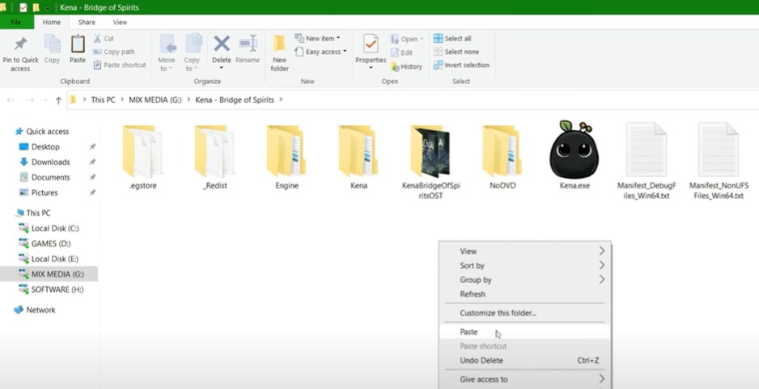Screen dimensions: 759x389
Task: Open recent locations dropdown arrow
Action: tap(45, 100)
